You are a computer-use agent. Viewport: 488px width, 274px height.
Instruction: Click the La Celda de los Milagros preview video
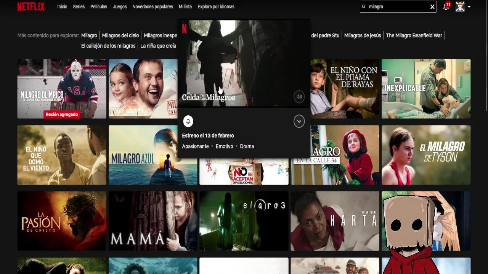click(244, 63)
